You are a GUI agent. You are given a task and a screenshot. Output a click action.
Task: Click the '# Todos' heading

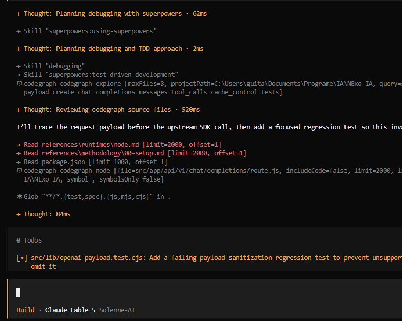(x=29, y=240)
